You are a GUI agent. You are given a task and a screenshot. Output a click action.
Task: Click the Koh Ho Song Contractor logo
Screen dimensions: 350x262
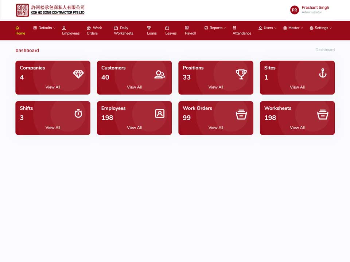(x=50, y=10)
